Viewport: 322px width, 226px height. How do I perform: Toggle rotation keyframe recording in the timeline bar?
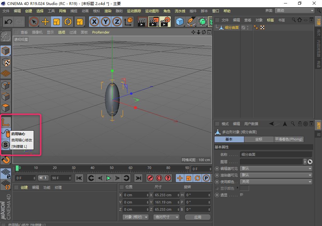[x=197, y=178]
